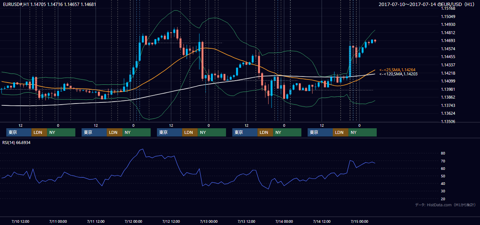Click RSI scale value 20
This screenshot has height=225, width=480.
click(x=443, y=199)
